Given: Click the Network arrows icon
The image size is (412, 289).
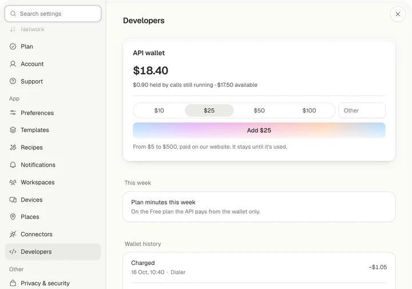Looking at the screenshot, I should click(13, 29).
